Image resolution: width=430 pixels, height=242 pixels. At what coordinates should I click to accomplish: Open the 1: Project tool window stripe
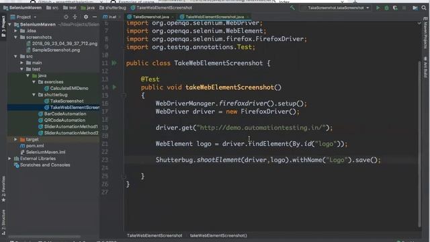point(3,27)
